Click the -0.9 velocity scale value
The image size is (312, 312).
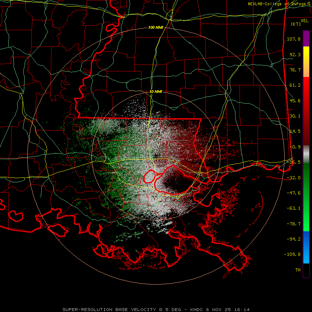coord(295,147)
